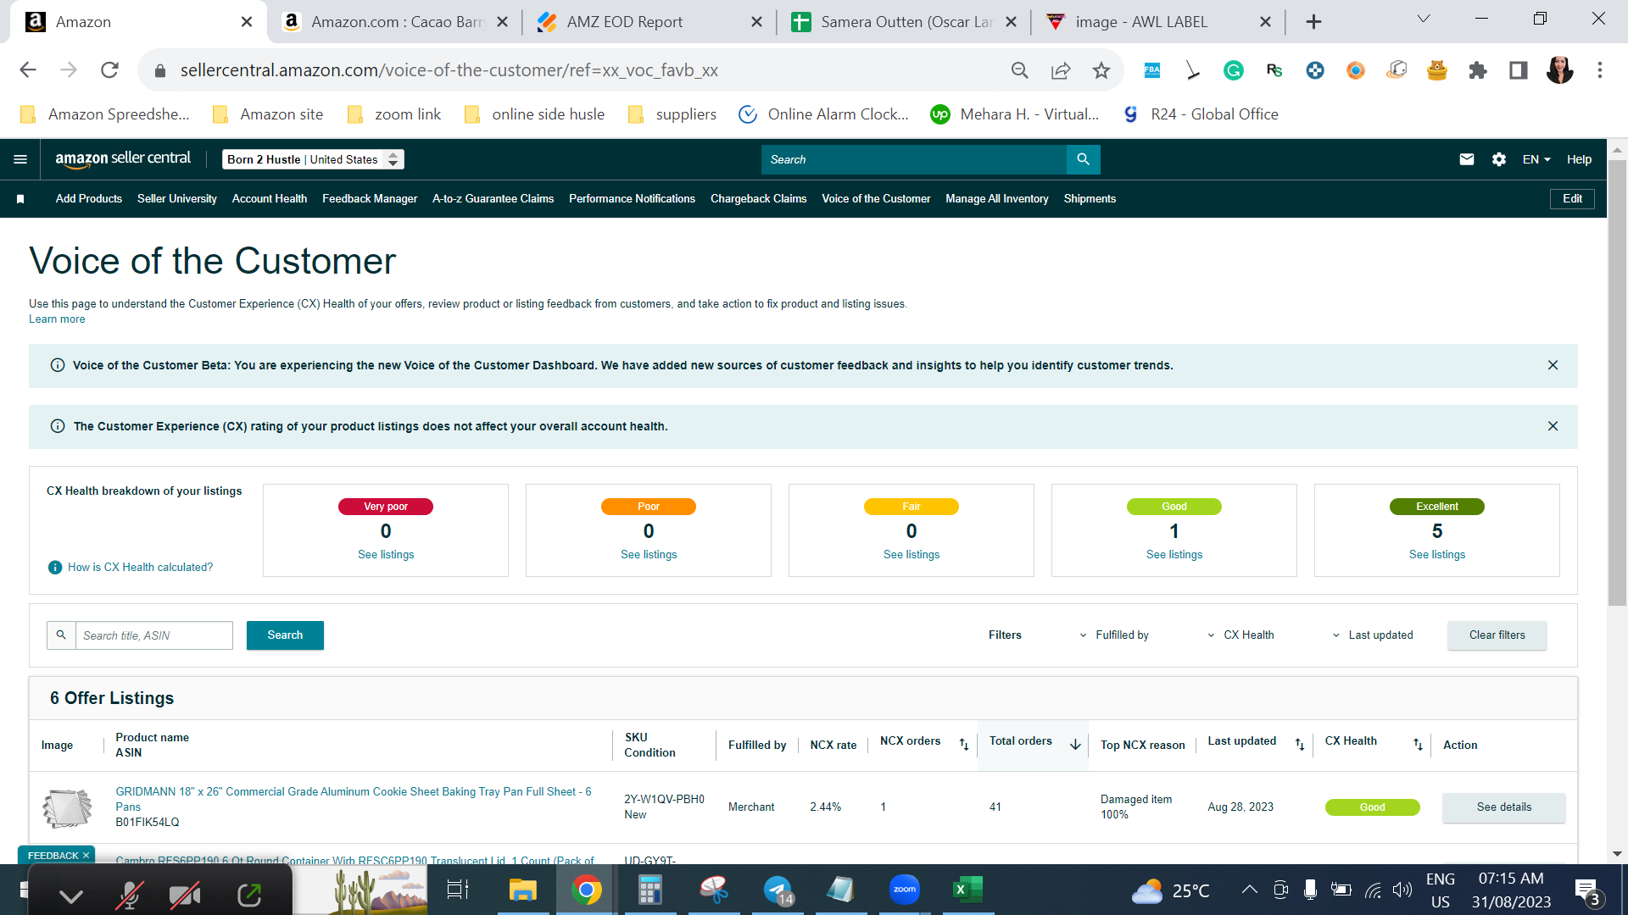
Task: Click the Search title, ASIN input field
Action: 154,635
